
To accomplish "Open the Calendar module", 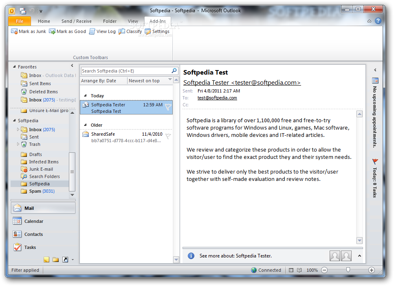I will [43, 221].
